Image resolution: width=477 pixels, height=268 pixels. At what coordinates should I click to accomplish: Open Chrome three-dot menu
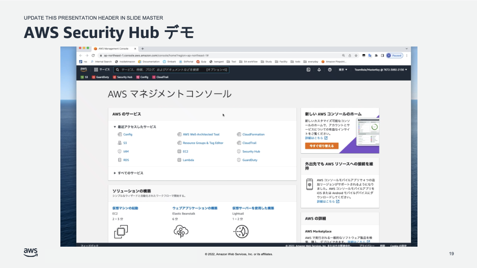pyautogui.click(x=407, y=55)
